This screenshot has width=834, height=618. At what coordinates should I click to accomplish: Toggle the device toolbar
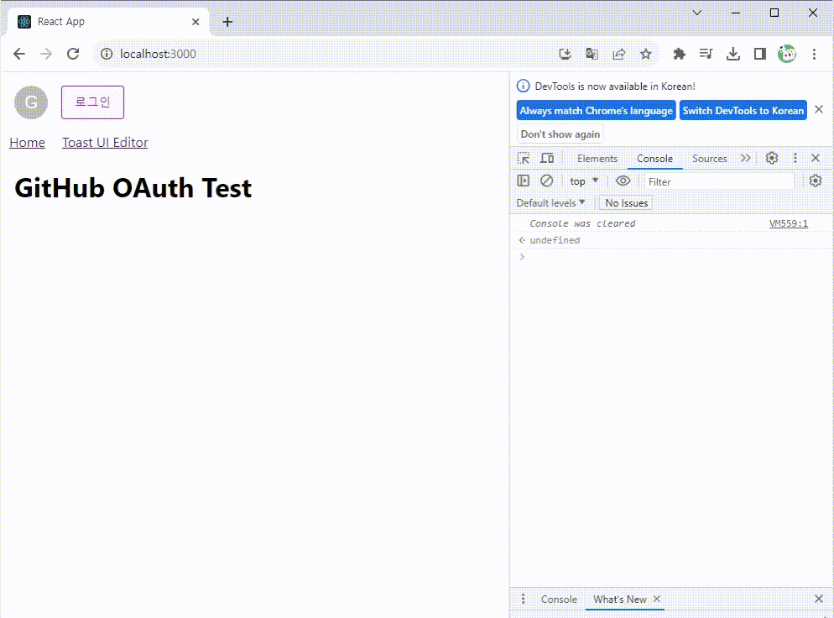click(x=547, y=158)
